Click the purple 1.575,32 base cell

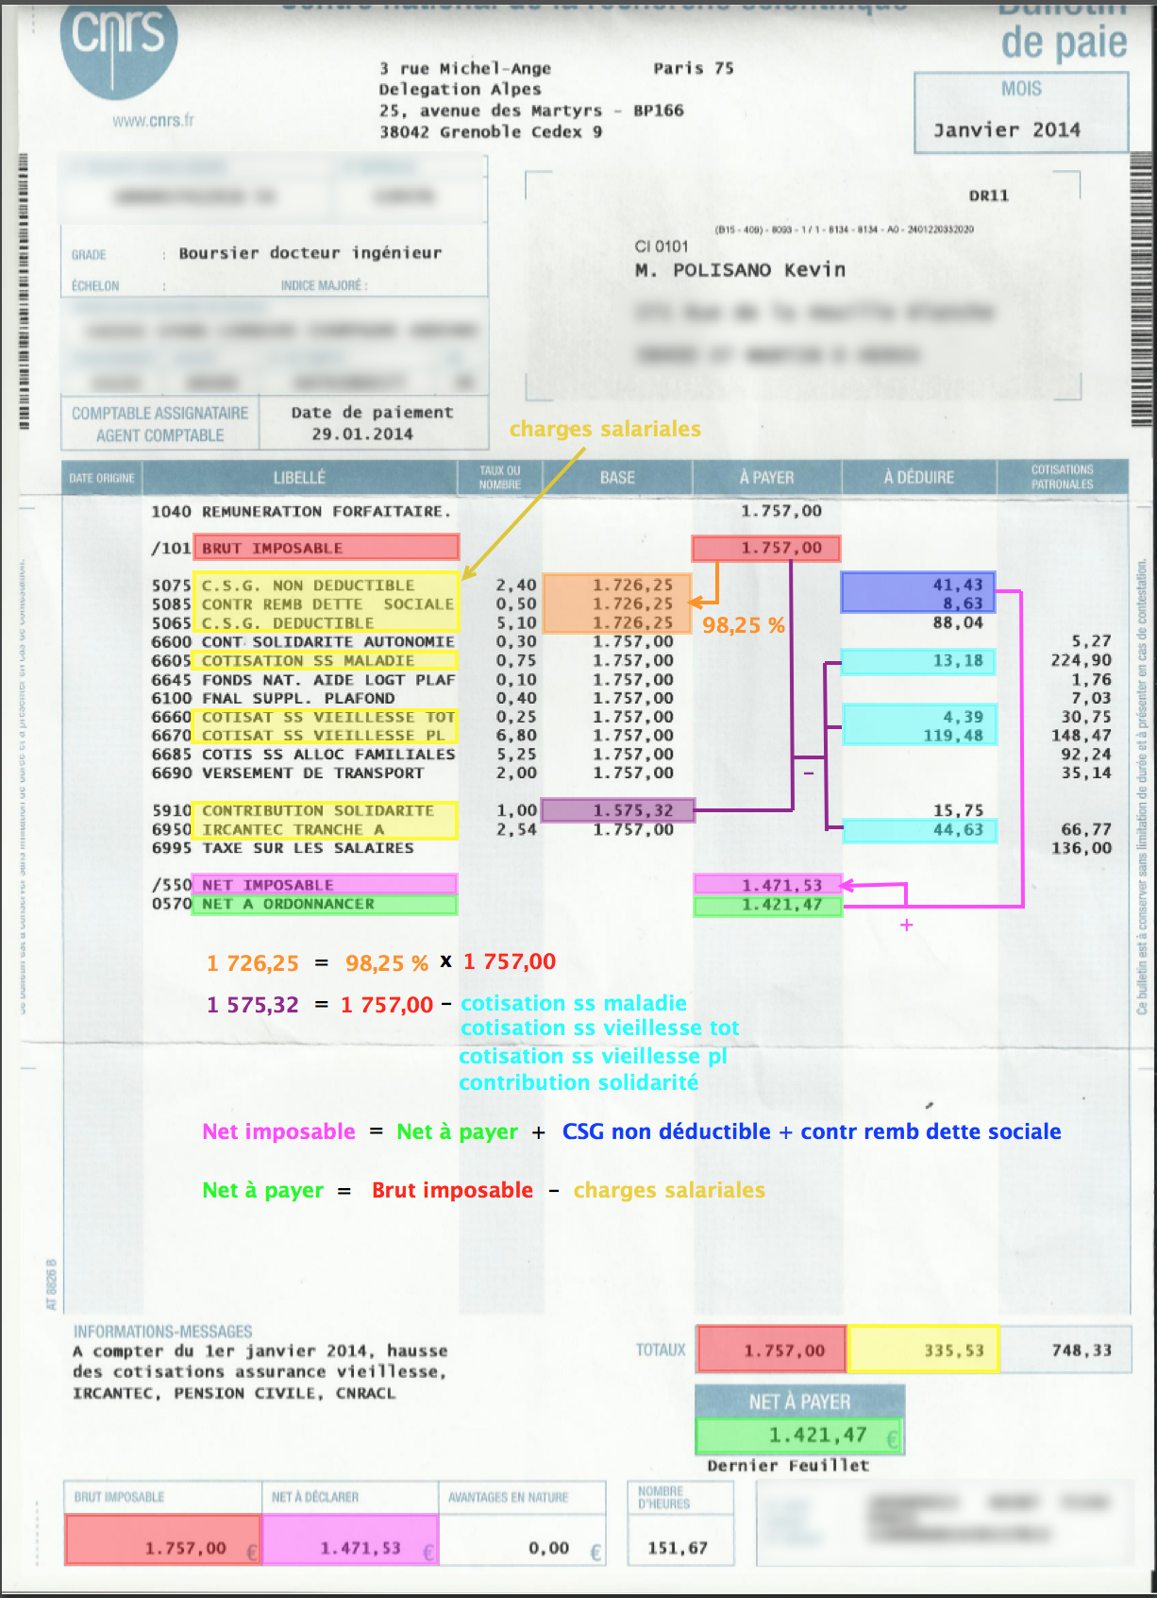(617, 810)
